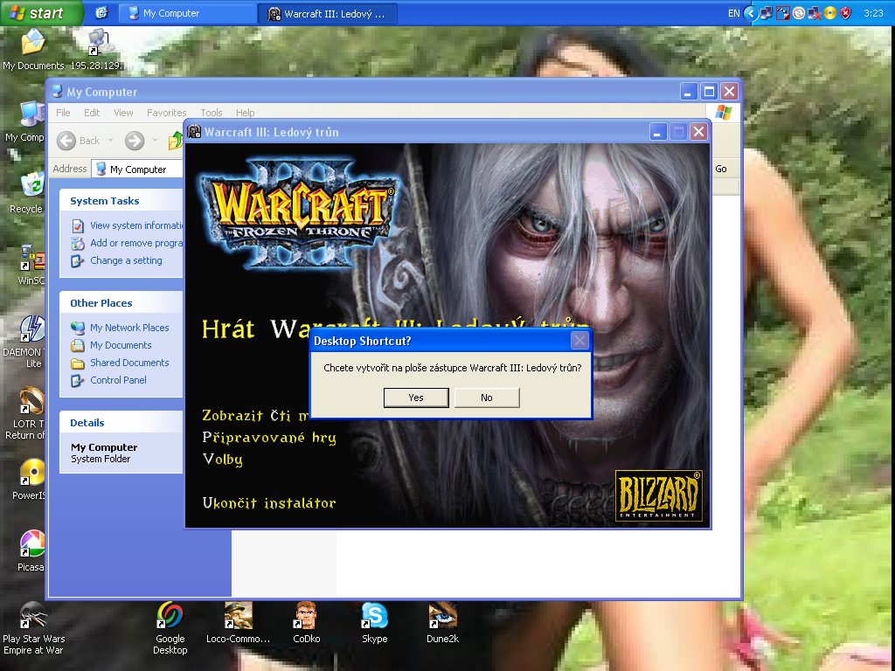Click View system information icon
The image size is (895, 671).
(78, 226)
